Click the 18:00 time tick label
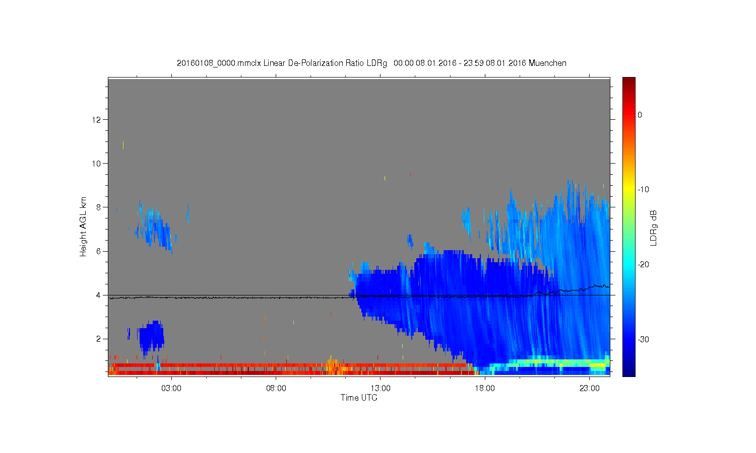 pos(485,388)
